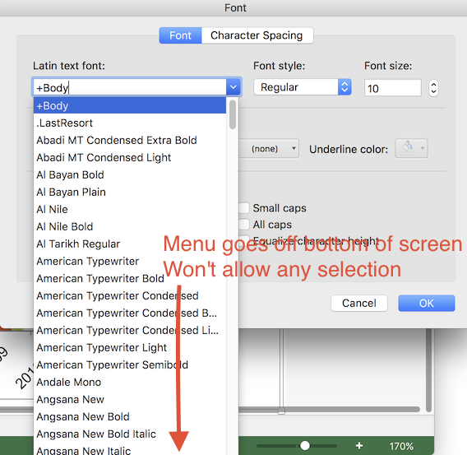Click the zoom slider handle

click(x=305, y=445)
